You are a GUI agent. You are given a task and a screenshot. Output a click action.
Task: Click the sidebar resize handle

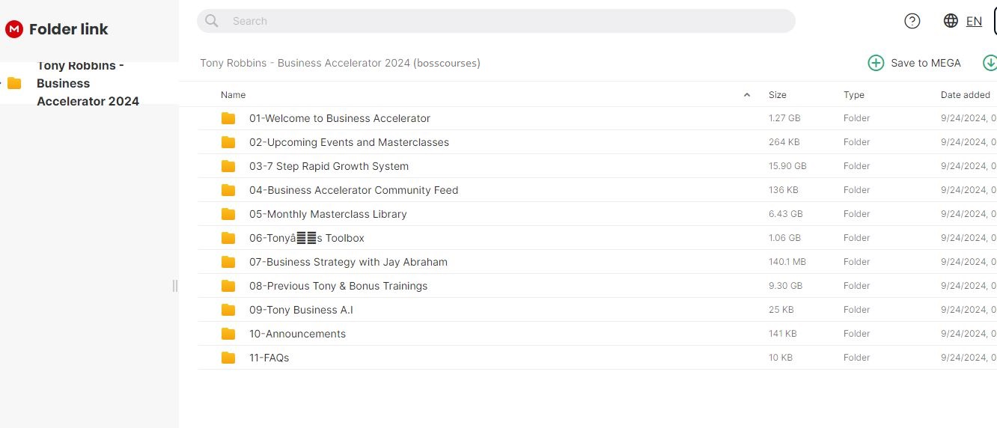[175, 286]
